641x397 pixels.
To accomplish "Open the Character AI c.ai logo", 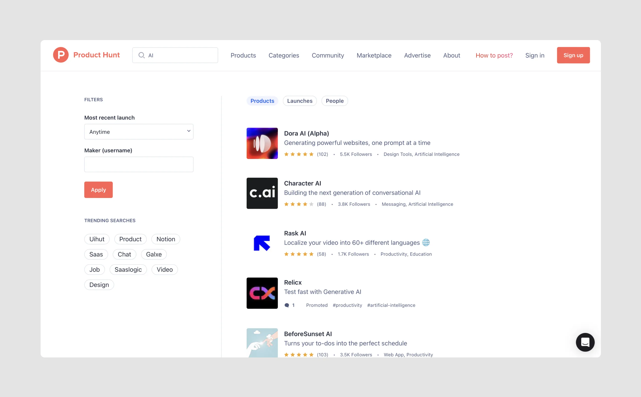I will pyautogui.click(x=262, y=193).
